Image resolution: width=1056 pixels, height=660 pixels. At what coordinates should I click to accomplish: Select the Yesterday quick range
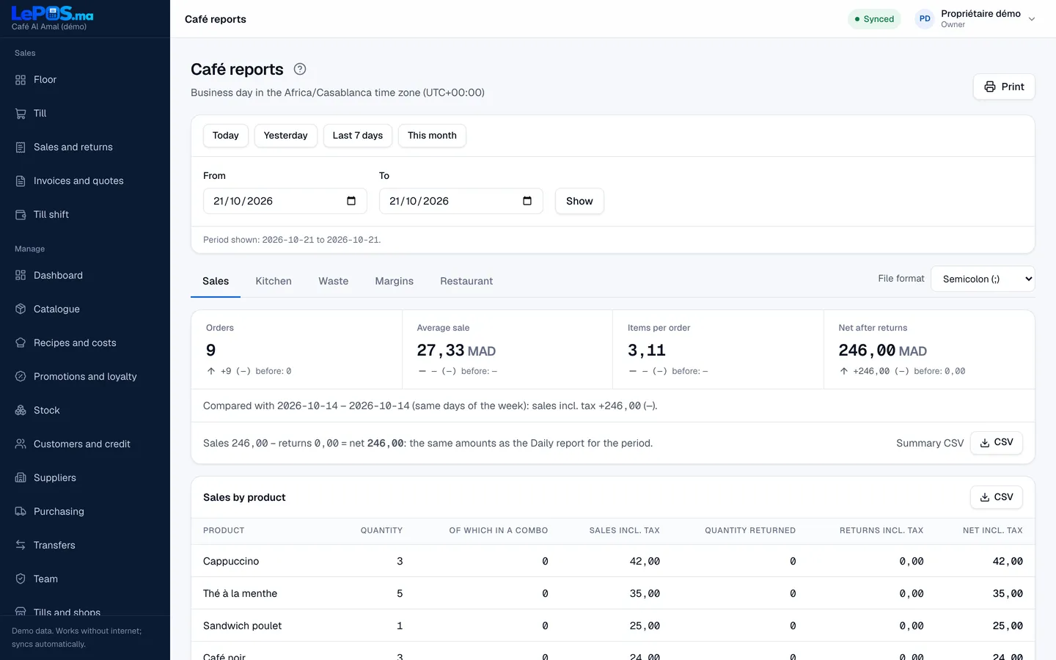(286, 136)
